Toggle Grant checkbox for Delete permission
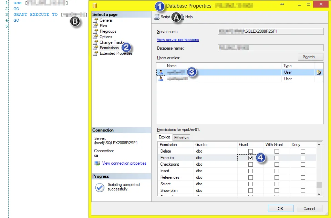Viewport: 331px width, 218px height. (x=250, y=151)
